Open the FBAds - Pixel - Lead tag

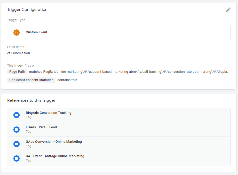(x=119, y=130)
